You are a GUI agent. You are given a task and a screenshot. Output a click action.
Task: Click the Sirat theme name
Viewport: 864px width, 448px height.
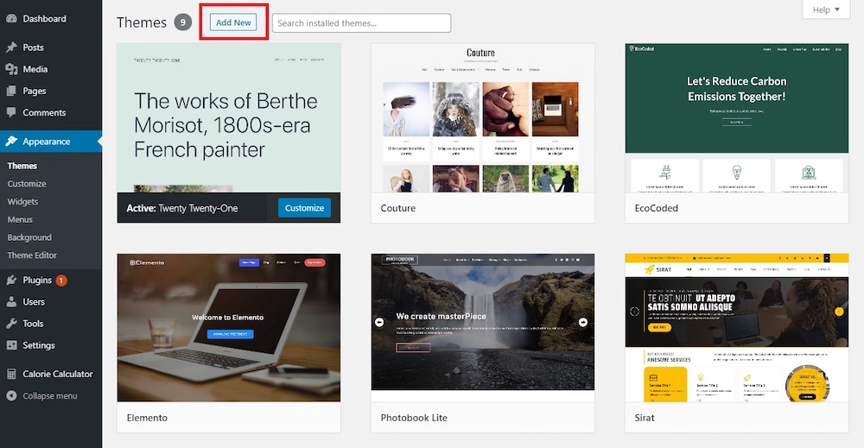pyautogui.click(x=645, y=418)
